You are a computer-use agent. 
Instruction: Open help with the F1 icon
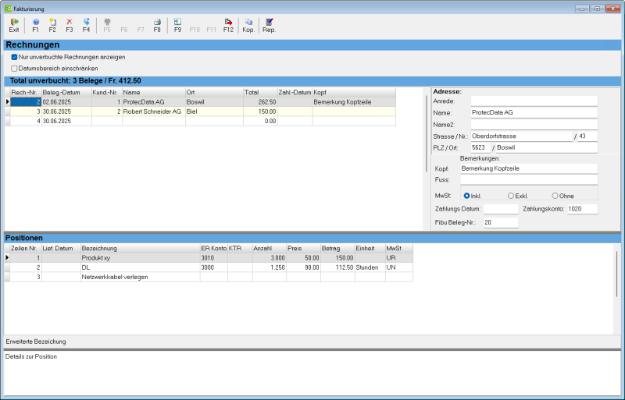tap(35, 25)
